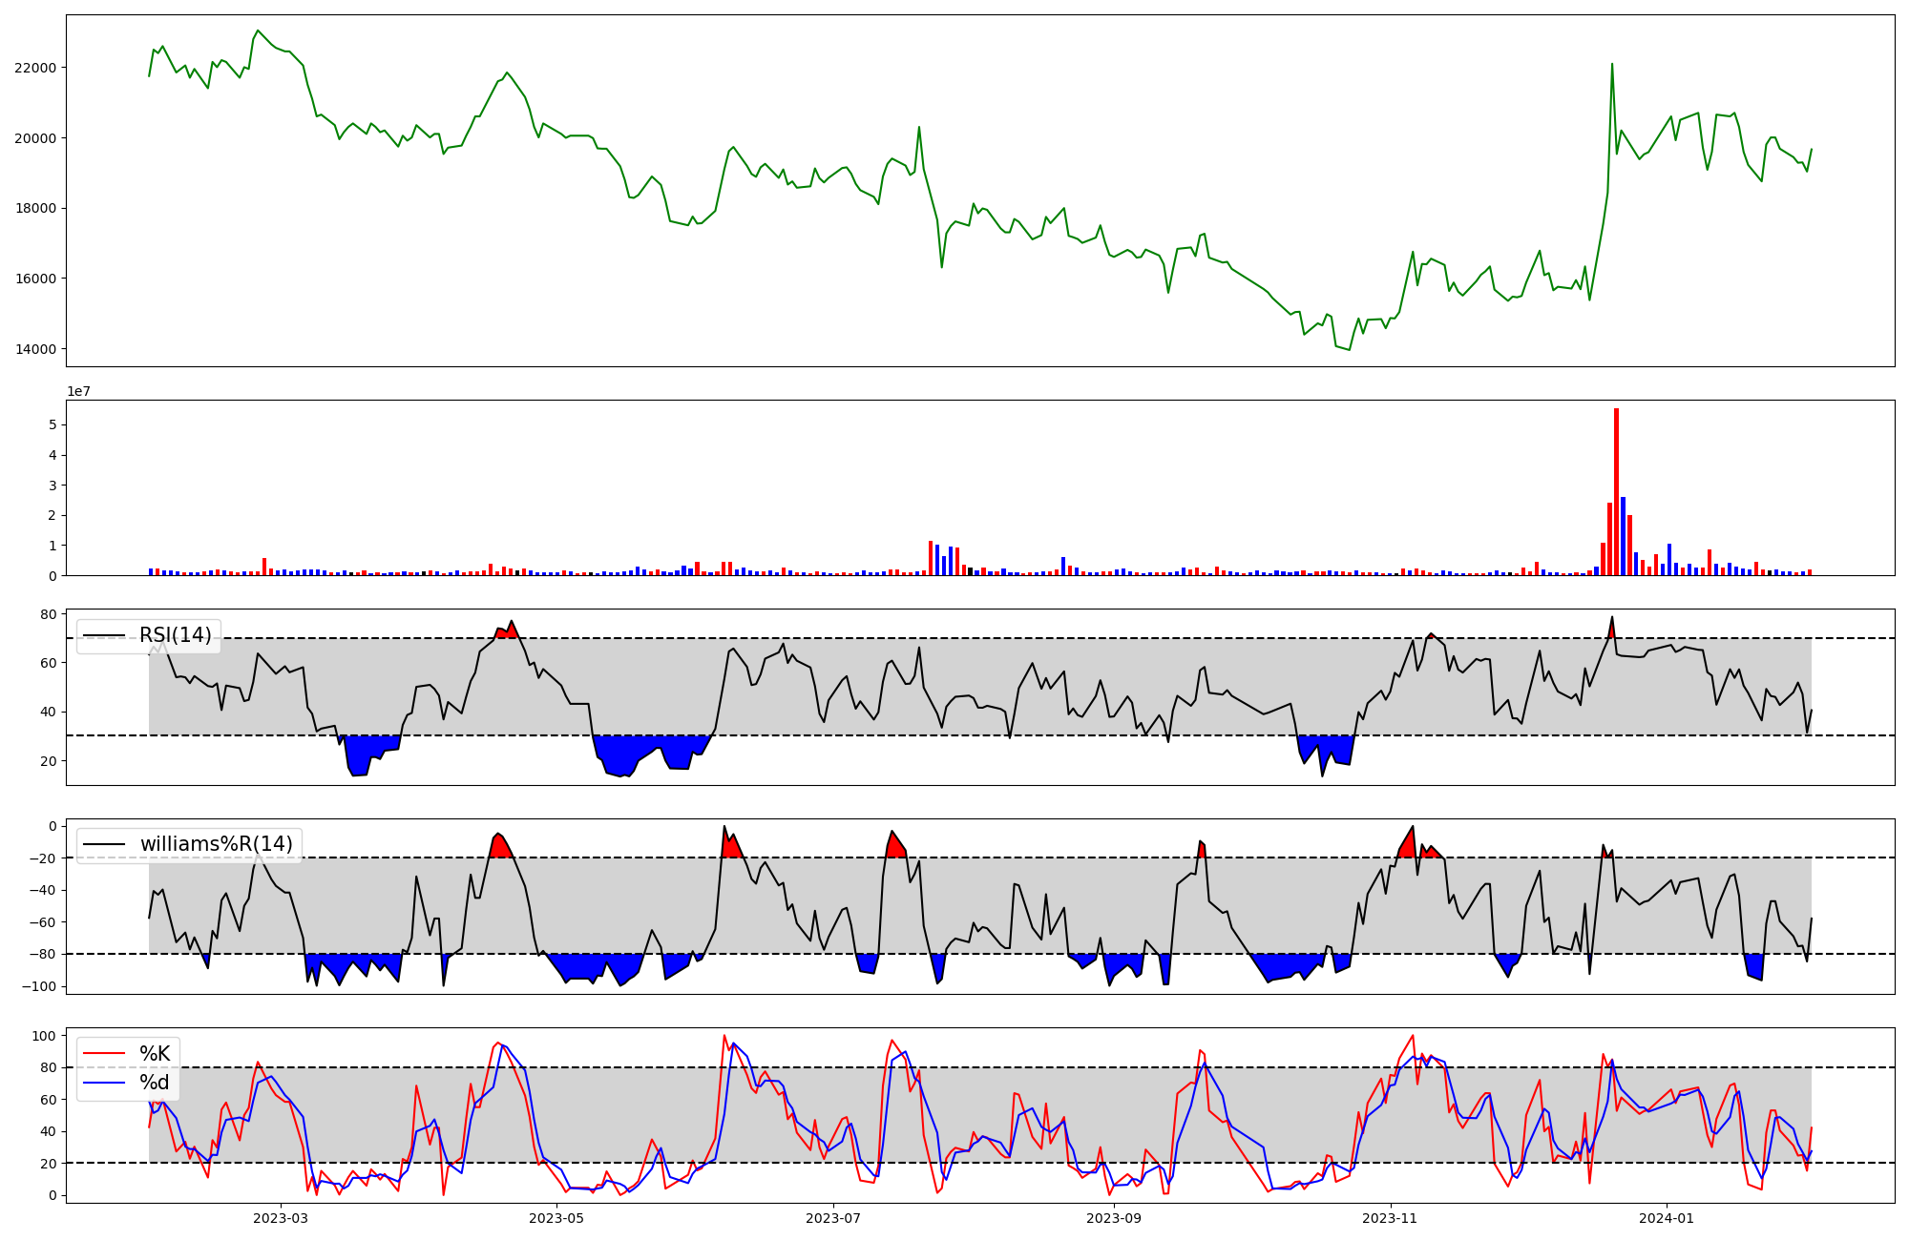Click the 2023-07 x-axis date label
Image resolution: width=1909 pixels, height=1240 pixels.
point(833,1217)
